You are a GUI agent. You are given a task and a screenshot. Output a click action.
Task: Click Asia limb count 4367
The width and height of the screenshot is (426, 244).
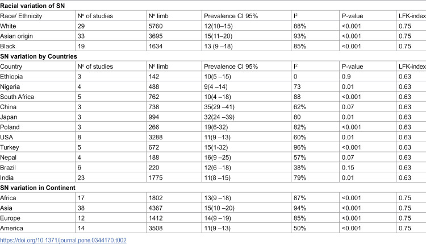(156, 208)
